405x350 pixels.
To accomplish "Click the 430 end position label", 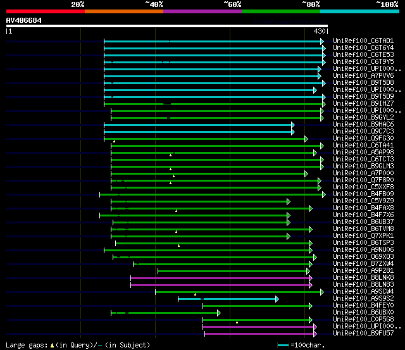I will (x=320, y=31).
